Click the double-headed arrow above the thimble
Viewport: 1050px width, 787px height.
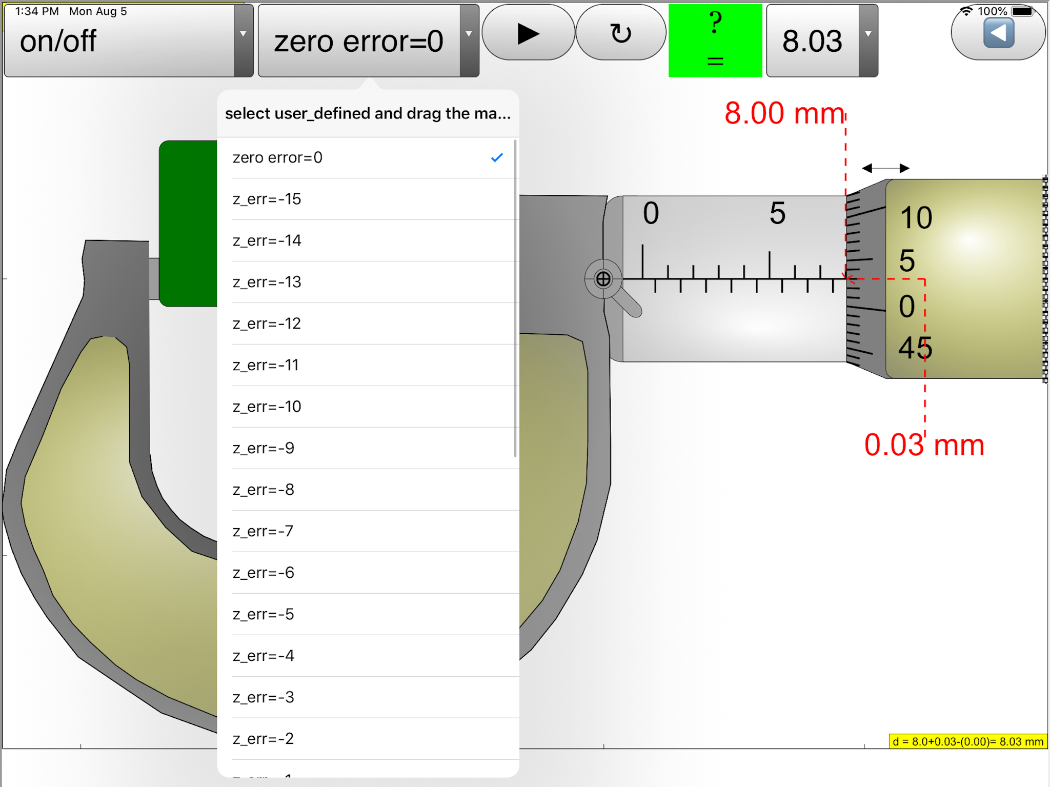coord(885,168)
